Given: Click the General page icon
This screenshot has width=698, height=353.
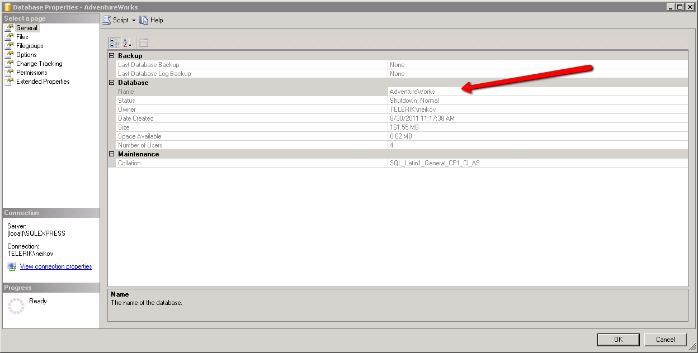Looking at the screenshot, I should (8, 28).
